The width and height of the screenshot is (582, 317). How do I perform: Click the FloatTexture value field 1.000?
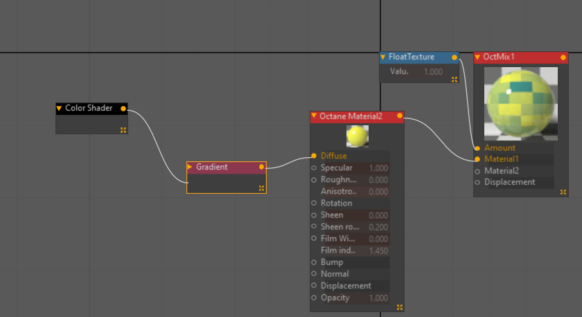433,71
